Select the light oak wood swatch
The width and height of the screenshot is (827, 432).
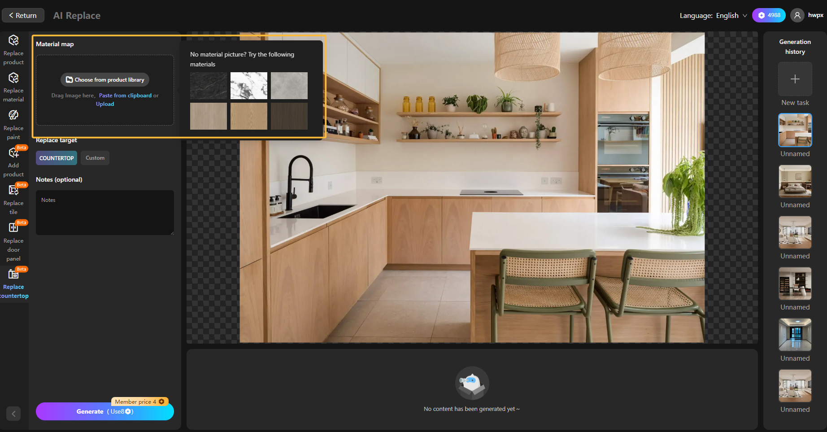click(x=209, y=116)
